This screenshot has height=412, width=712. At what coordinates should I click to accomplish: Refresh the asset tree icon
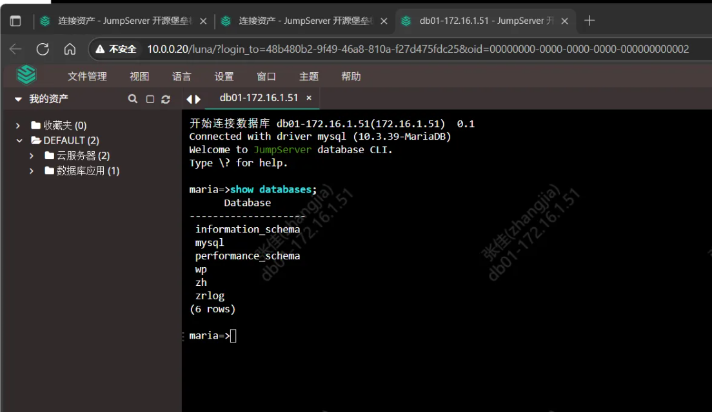166,99
